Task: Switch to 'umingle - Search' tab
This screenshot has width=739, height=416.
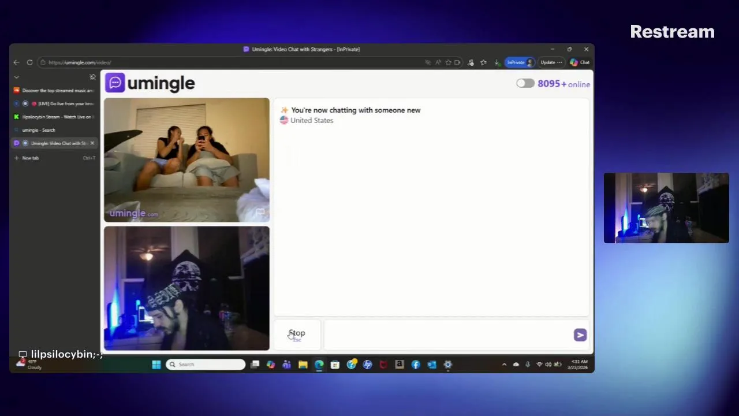Action: (54, 130)
